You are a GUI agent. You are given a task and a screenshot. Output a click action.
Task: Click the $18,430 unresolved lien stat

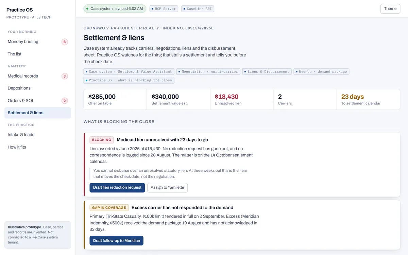[242, 100]
